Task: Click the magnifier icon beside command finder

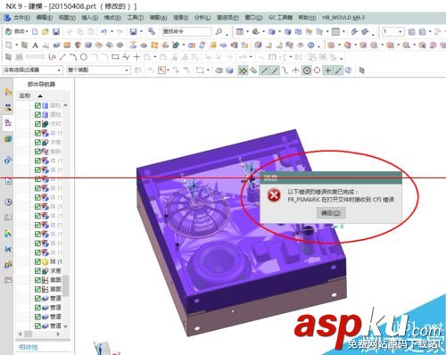Action: [219, 31]
